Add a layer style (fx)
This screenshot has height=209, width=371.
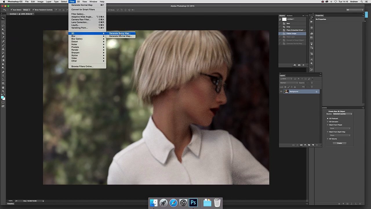298,145
